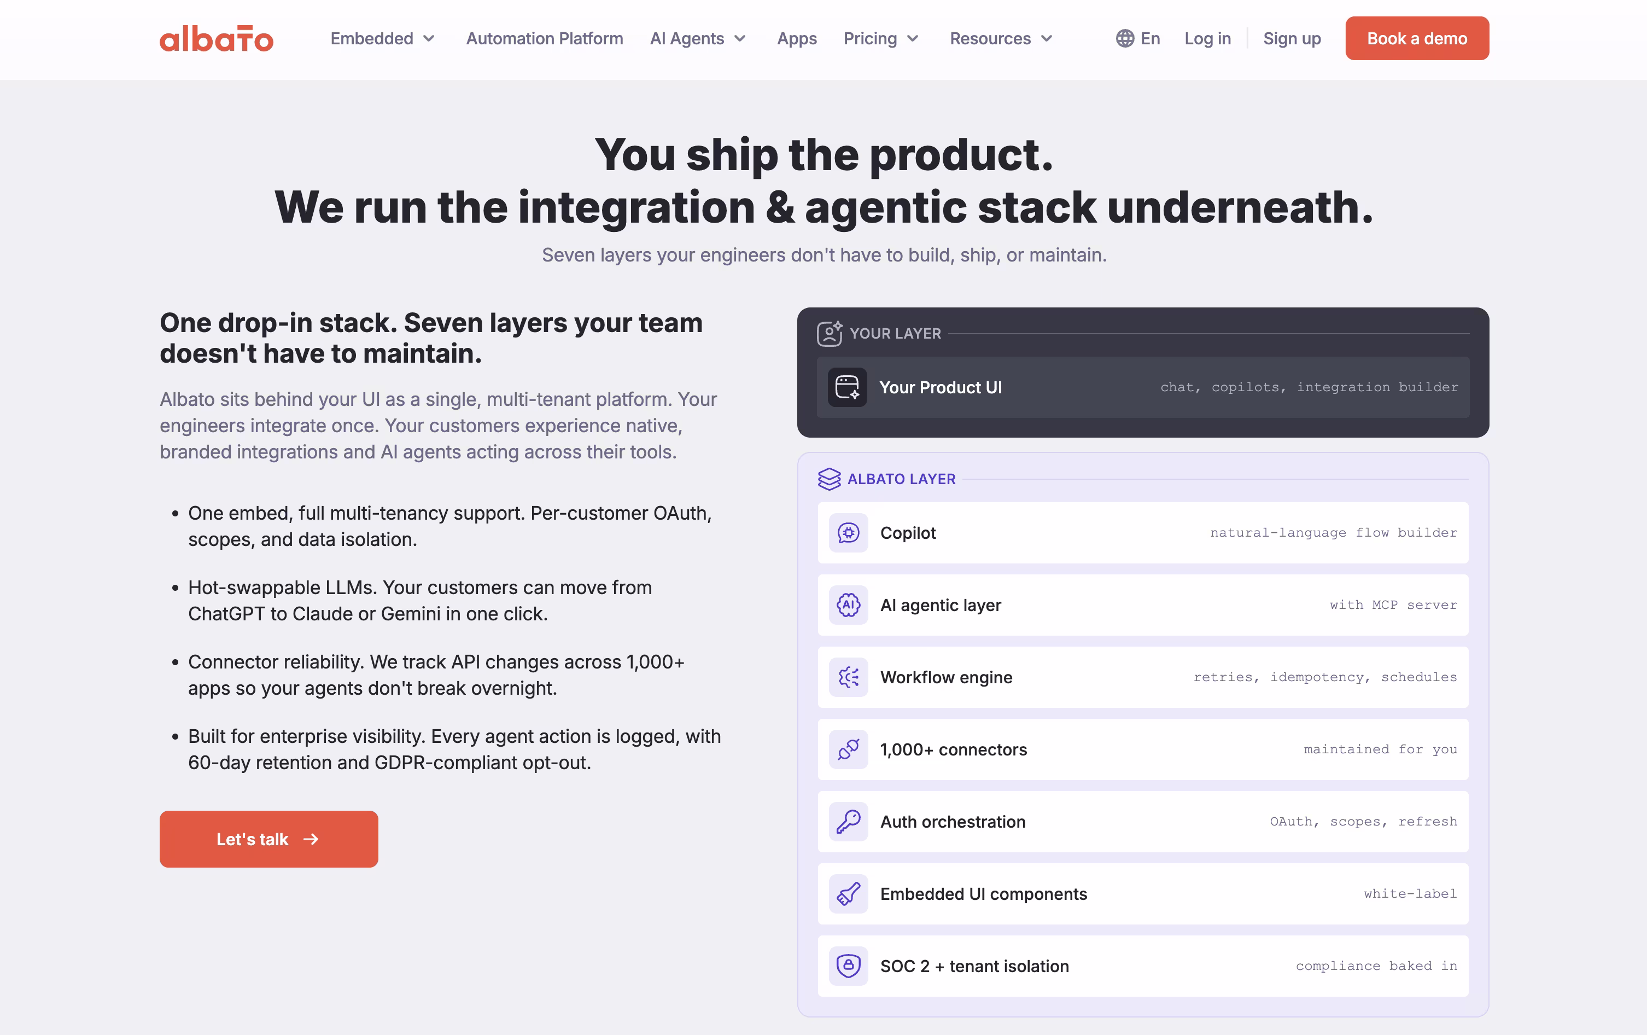Open the Pricing menu

click(881, 38)
